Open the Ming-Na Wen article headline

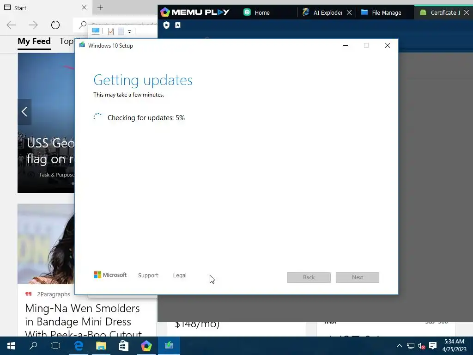(x=84, y=321)
